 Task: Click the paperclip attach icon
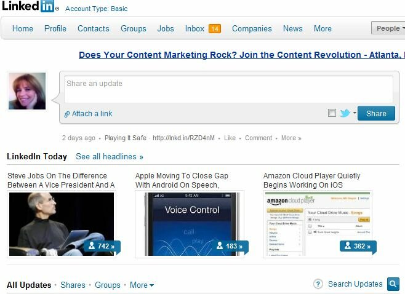pos(67,114)
